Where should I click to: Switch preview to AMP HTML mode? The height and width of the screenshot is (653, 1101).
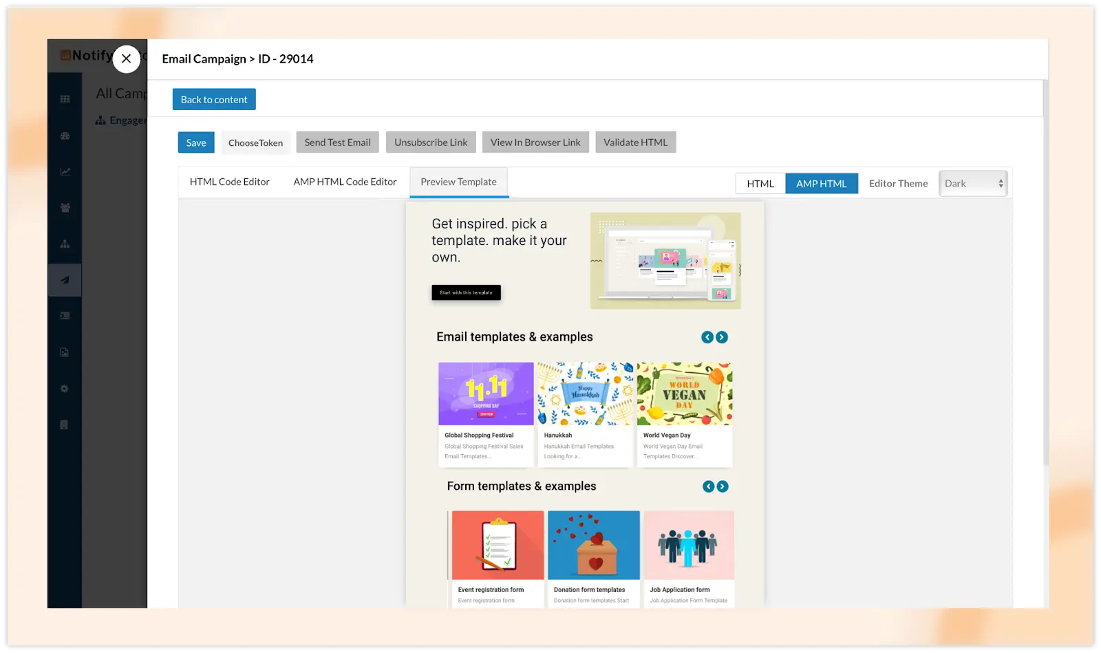(821, 184)
